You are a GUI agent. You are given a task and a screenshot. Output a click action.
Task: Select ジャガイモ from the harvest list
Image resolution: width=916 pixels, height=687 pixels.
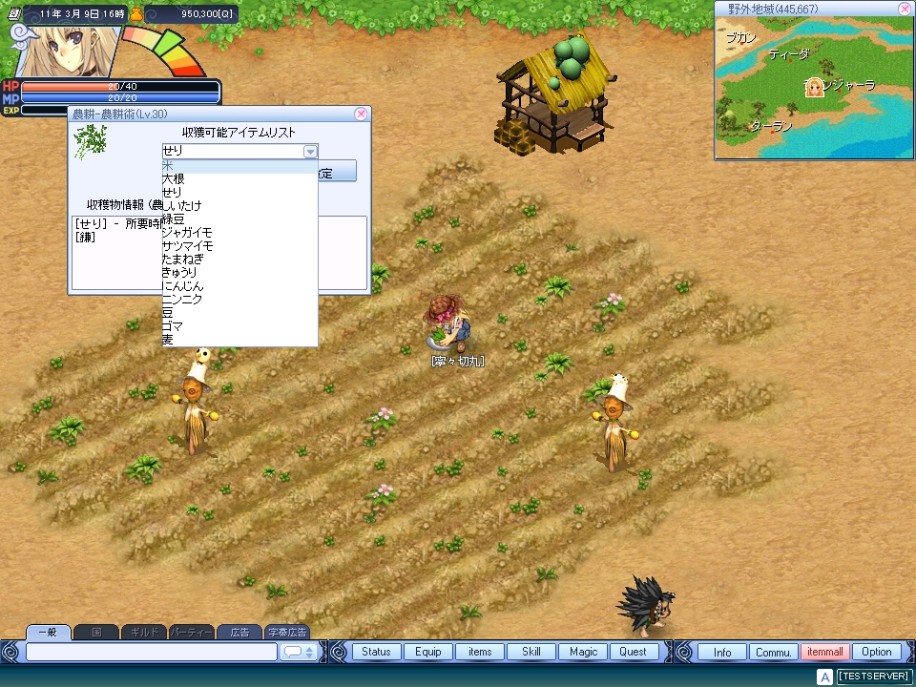tap(187, 233)
